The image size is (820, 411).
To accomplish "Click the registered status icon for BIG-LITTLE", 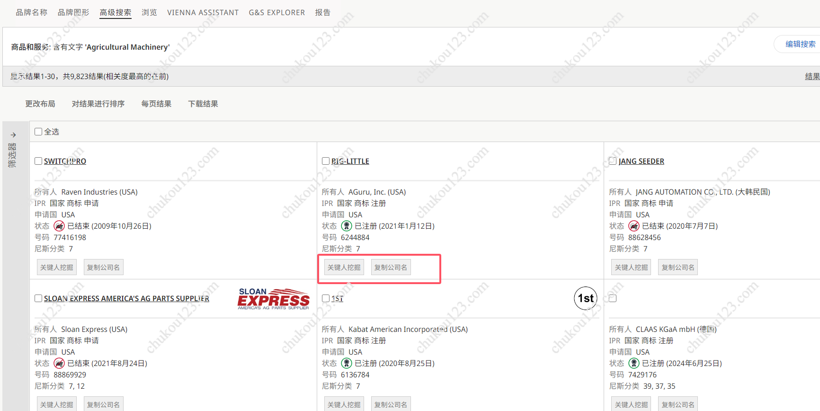I will tap(347, 226).
